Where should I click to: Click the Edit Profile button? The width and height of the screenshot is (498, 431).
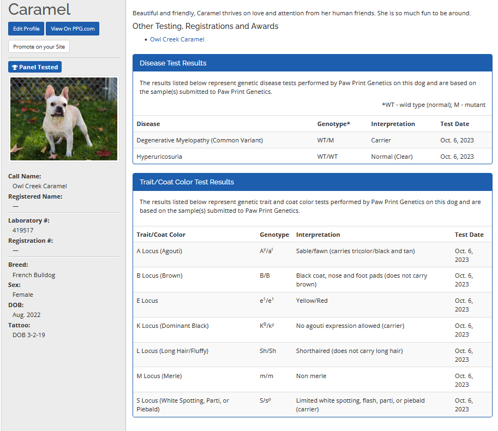click(26, 29)
